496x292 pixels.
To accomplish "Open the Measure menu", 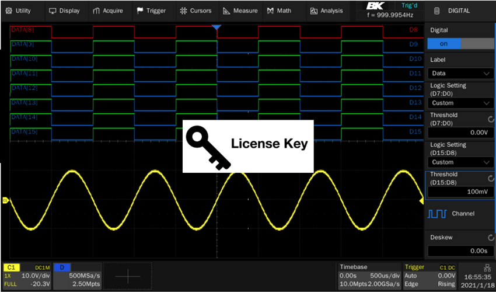I will tap(240, 11).
